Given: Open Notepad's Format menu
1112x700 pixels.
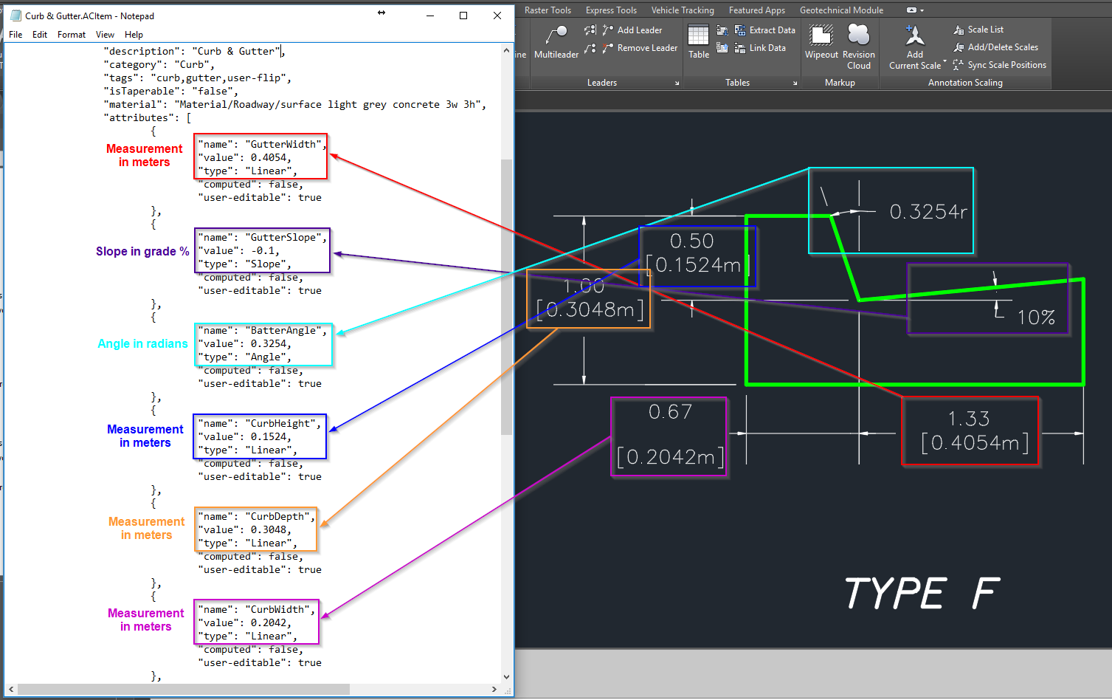Looking at the screenshot, I should tap(71, 34).
